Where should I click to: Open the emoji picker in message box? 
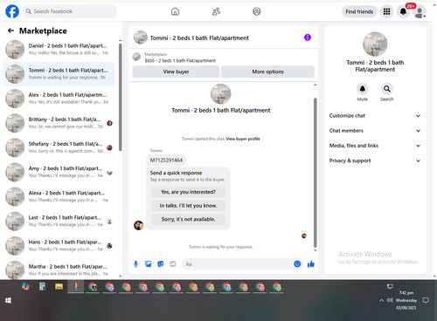click(297, 264)
